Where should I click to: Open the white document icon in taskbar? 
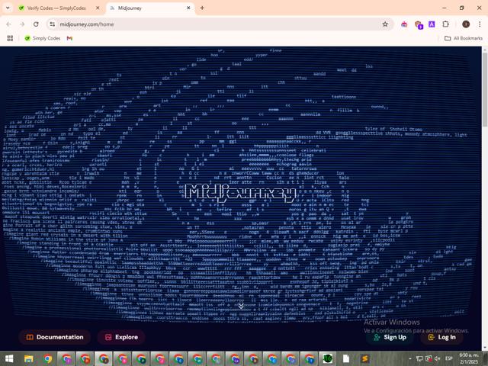click(x=345, y=359)
